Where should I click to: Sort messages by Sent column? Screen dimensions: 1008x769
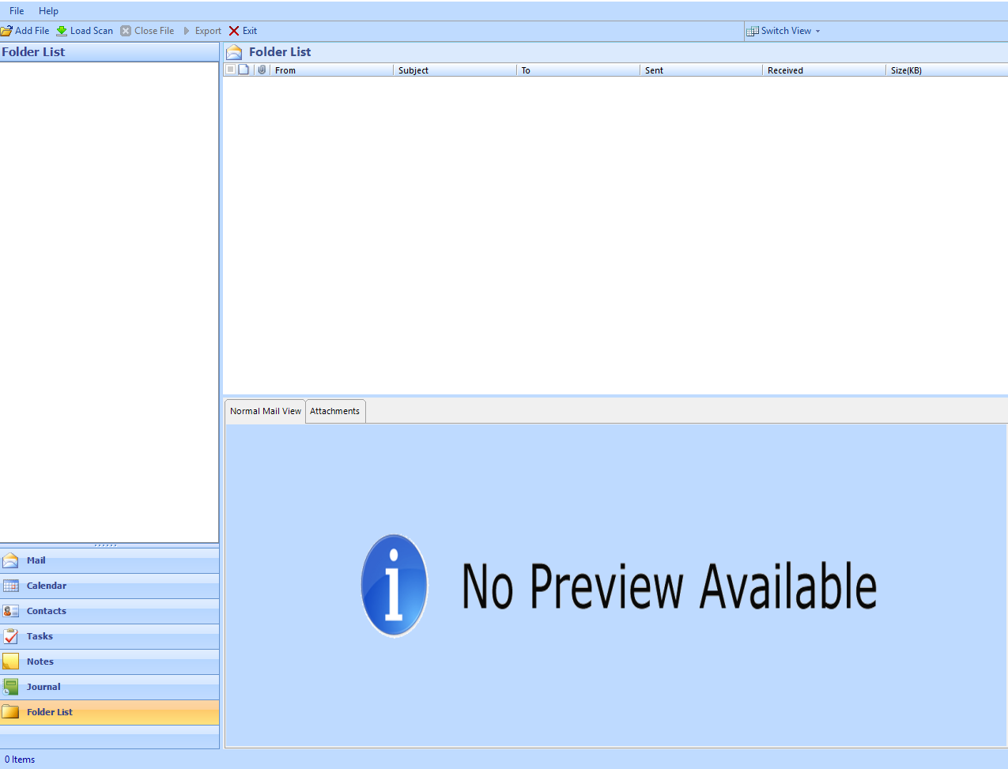click(701, 70)
